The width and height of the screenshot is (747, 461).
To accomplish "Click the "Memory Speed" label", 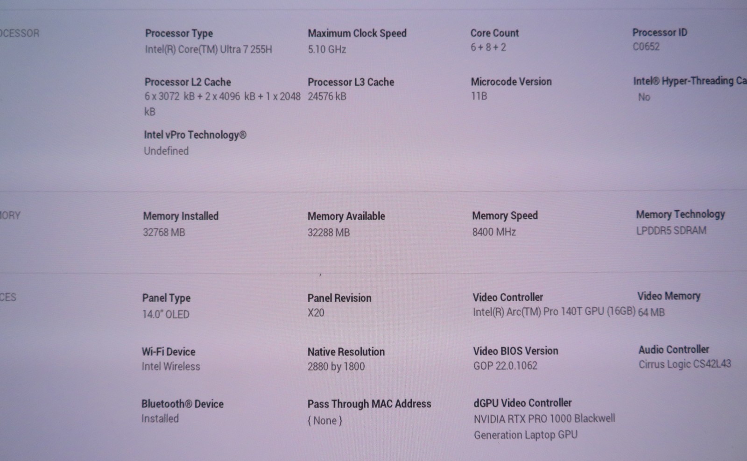I will click(505, 216).
